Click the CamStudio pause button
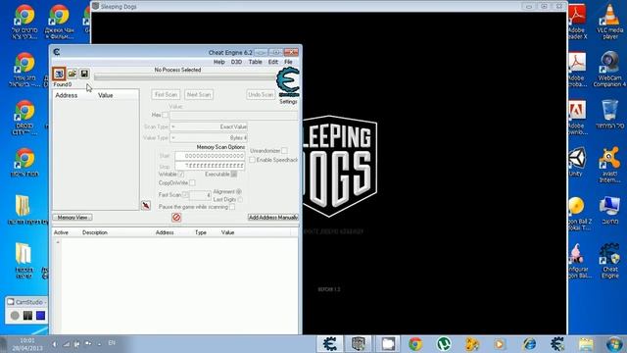627x353 pixels. tap(27, 316)
